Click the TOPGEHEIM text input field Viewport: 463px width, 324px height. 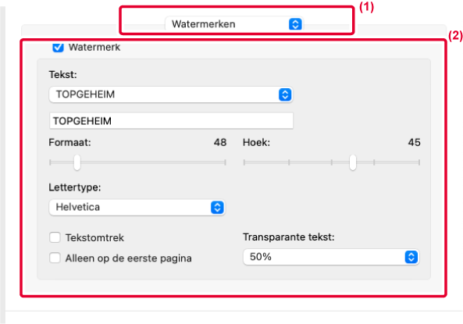[171, 121]
